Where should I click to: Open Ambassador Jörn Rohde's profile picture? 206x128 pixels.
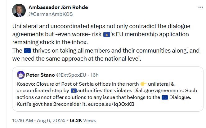coord(19,11)
